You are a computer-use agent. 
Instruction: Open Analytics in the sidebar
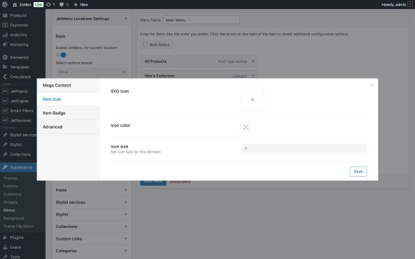click(18, 35)
